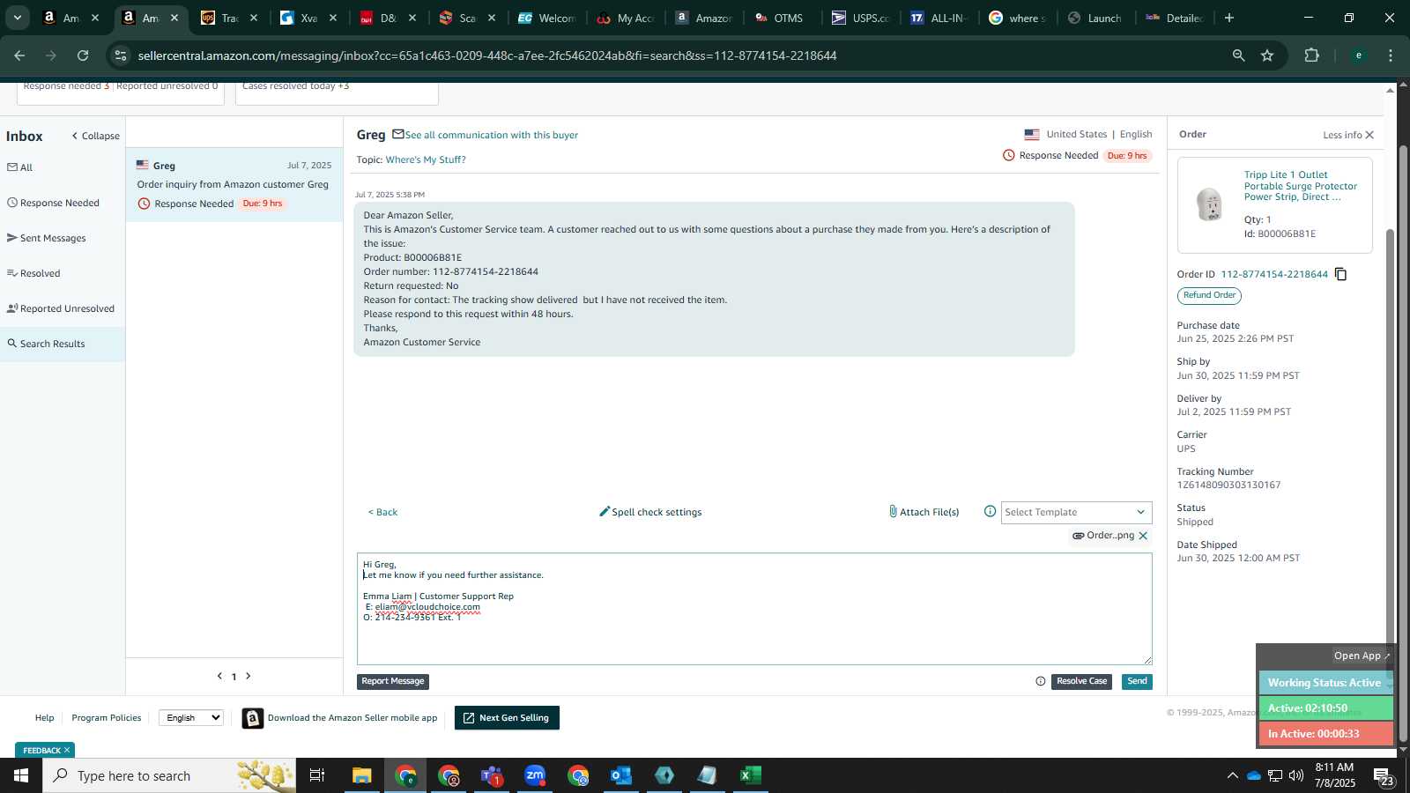1410x793 pixels.
Task: Click the info icon next to Resolve Case
Action: tap(1041, 681)
